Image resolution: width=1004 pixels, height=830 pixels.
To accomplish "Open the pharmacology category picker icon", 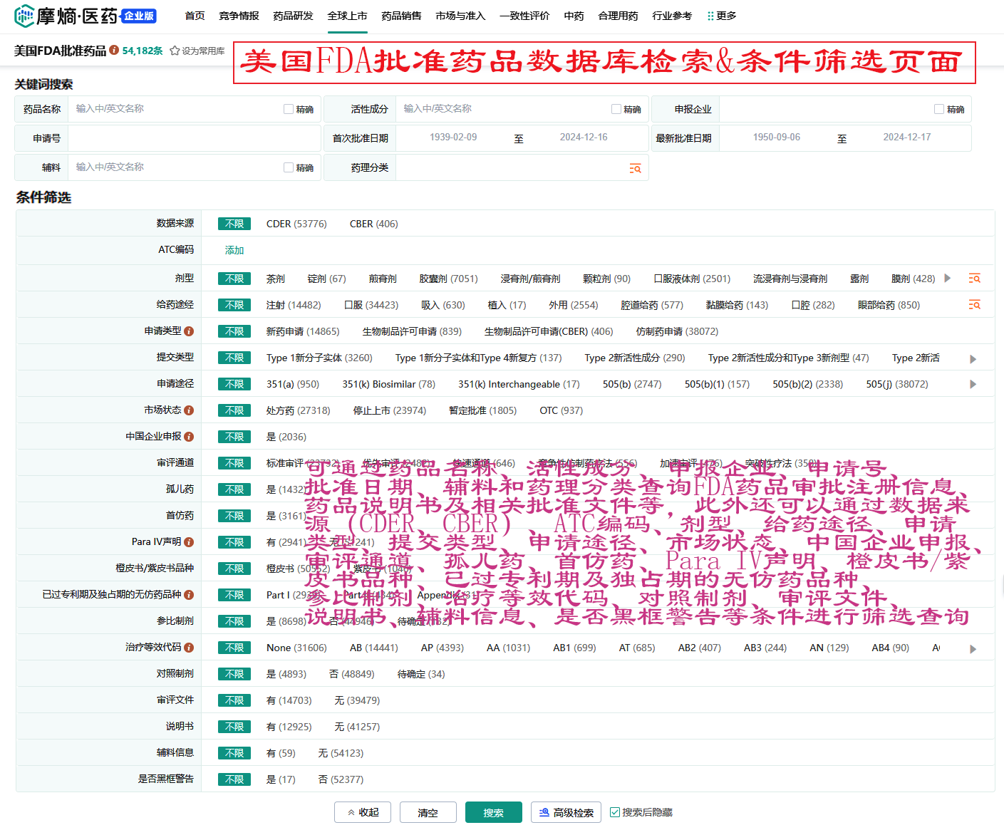I will (x=635, y=168).
